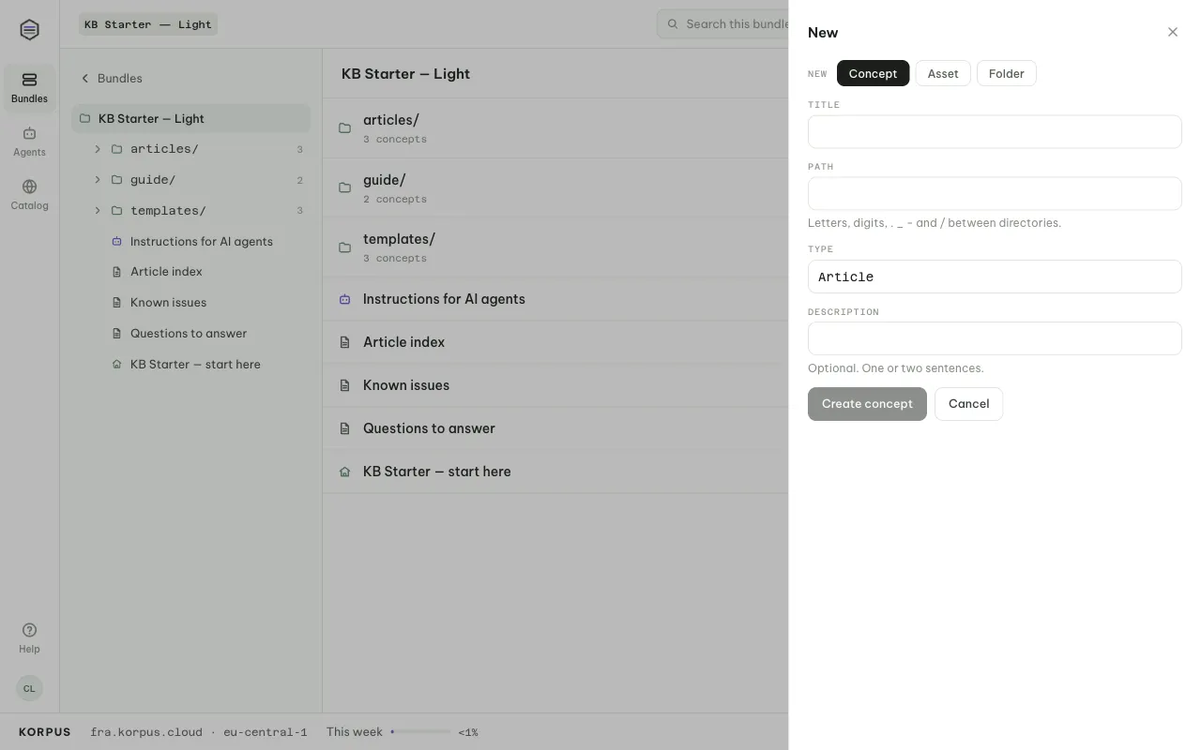The height and width of the screenshot is (750, 1201).
Task: Click the folder icon of articles/ in main list
Action: click(344, 127)
